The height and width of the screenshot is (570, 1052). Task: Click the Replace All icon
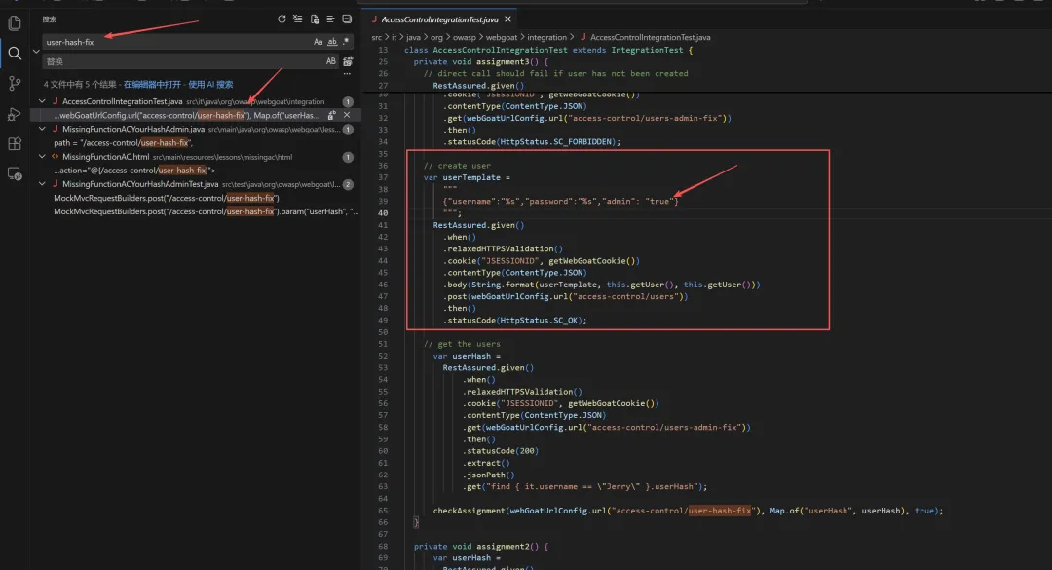pyautogui.click(x=348, y=61)
